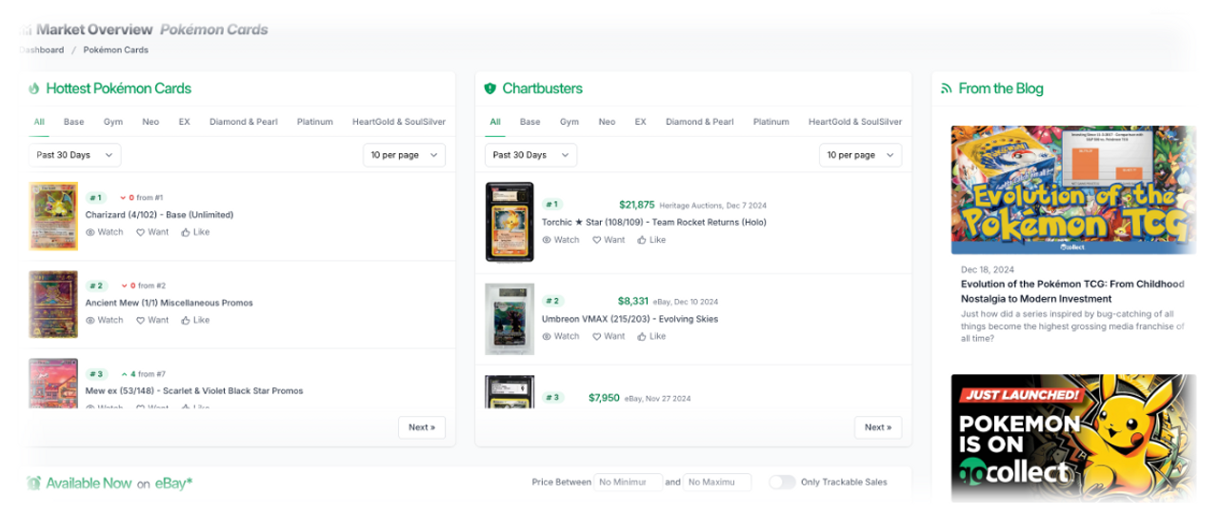
Task: Select the EX tab in Hottest Pokémon Cards
Action: click(x=185, y=122)
